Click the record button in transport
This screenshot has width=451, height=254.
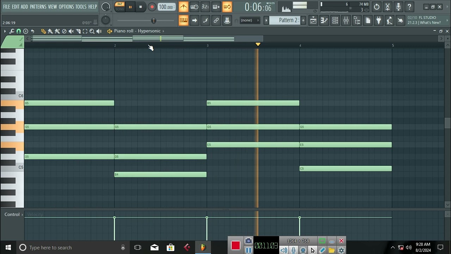click(152, 7)
